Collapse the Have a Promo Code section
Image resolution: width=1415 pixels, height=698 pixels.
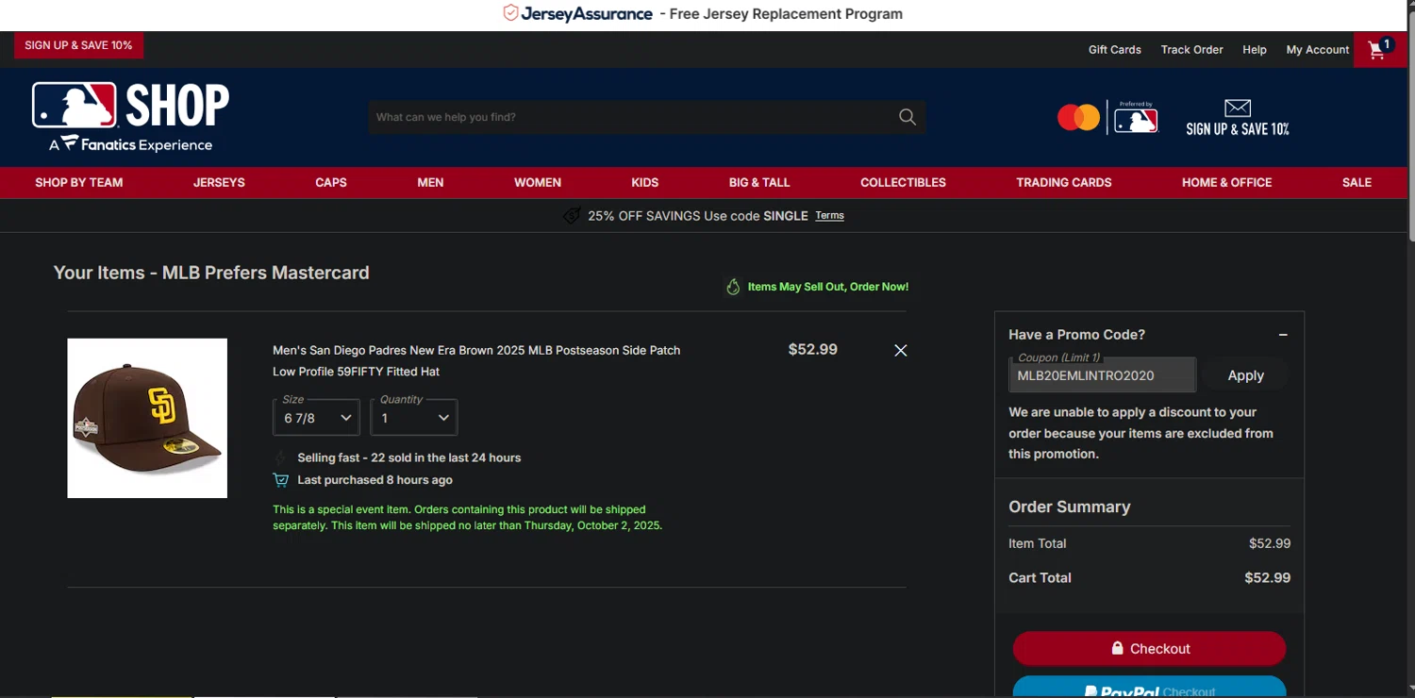pyautogui.click(x=1283, y=335)
